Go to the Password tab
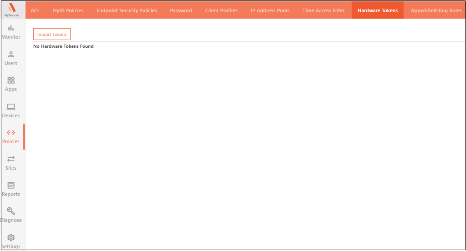The image size is (466, 251). [x=181, y=10]
